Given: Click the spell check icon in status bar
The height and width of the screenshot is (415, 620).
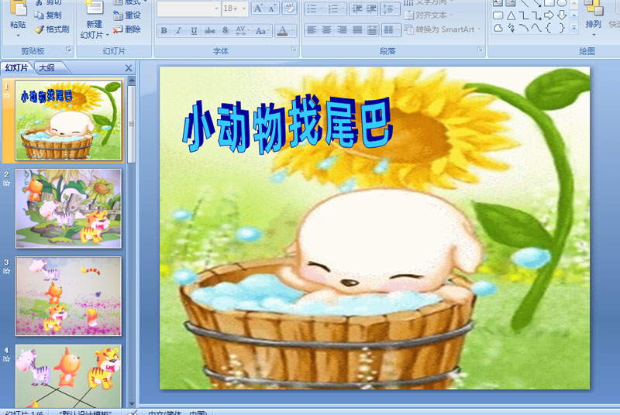Looking at the screenshot, I should pyautogui.click(x=133, y=412).
